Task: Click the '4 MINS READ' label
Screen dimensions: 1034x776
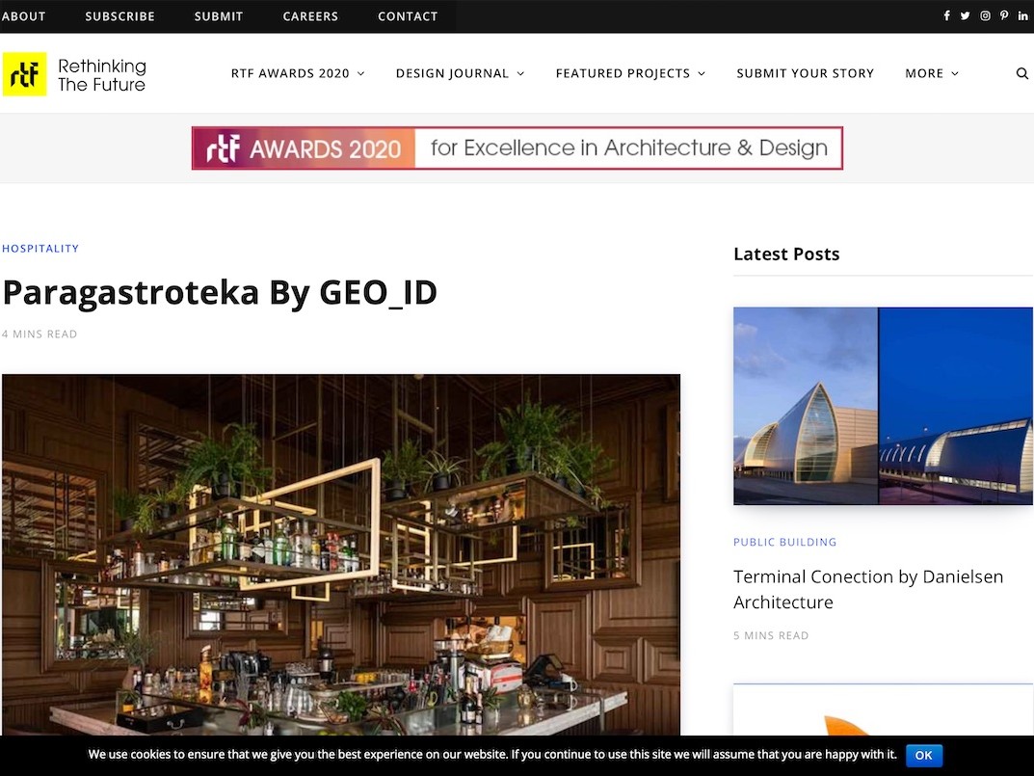Action: 40,334
